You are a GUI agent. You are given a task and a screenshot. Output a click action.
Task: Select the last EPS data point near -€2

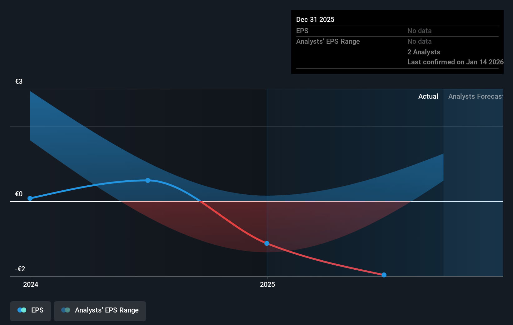click(384, 275)
